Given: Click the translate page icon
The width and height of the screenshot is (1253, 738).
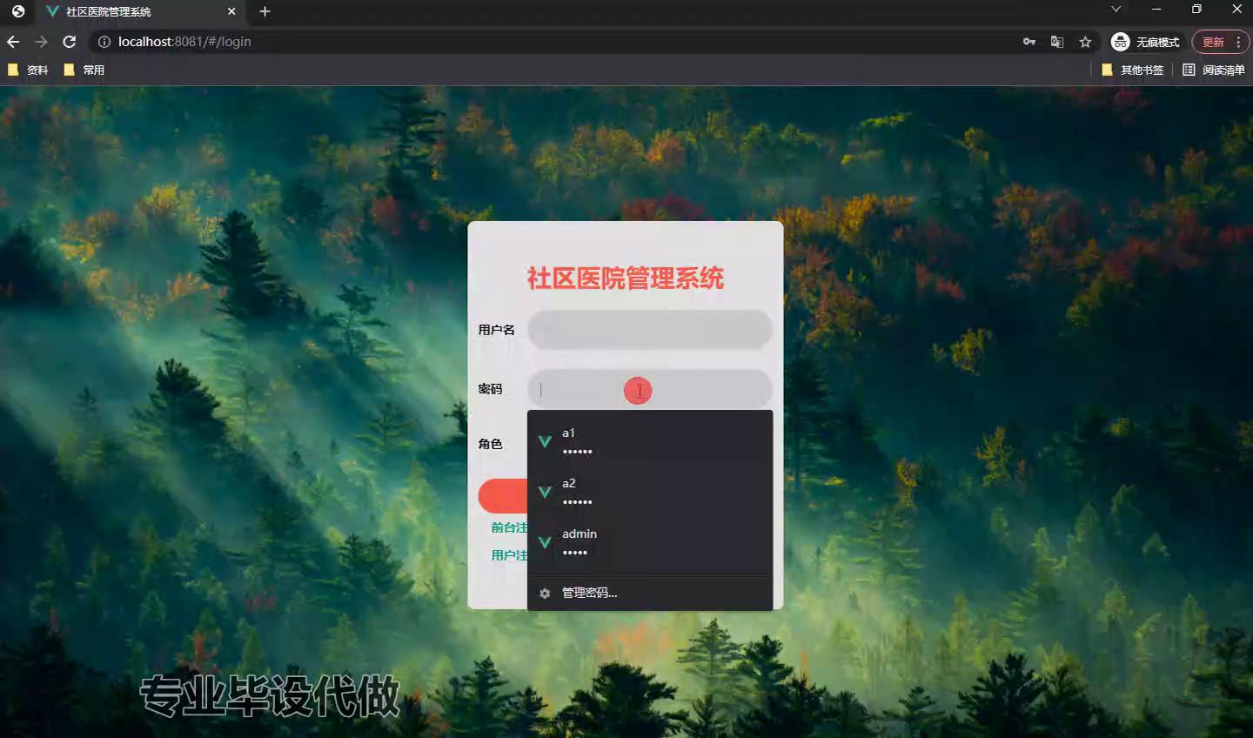Looking at the screenshot, I should click(1057, 42).
